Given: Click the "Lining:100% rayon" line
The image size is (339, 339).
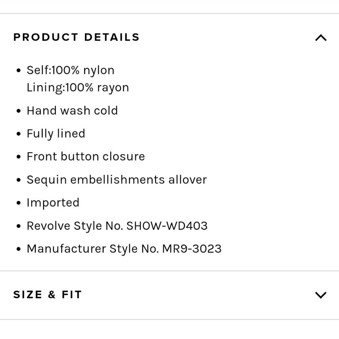Looking at the screenshot, I should [78, 87].
